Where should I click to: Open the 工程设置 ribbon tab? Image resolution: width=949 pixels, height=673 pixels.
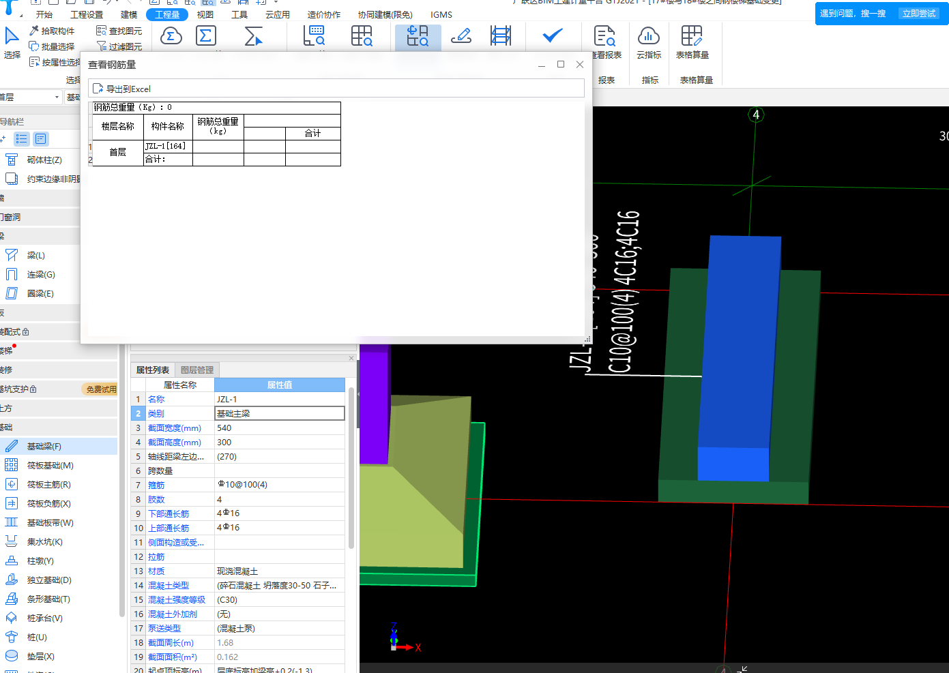(x=87, y=14)
